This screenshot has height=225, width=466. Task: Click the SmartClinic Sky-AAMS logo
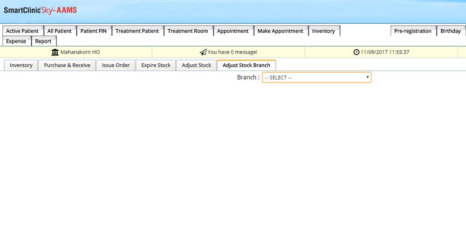click(40, 10)
